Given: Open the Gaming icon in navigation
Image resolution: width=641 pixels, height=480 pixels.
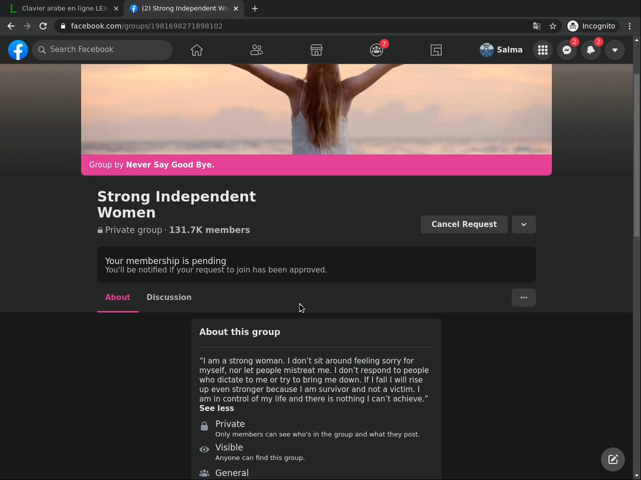Looking at the screenshot, I should (x=436, y=50).
